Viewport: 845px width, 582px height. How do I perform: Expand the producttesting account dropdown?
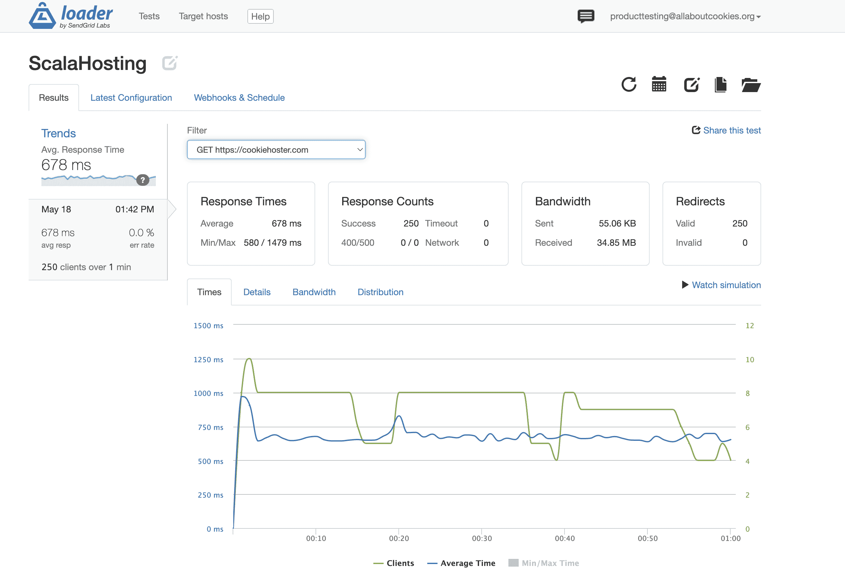[685, 16]
